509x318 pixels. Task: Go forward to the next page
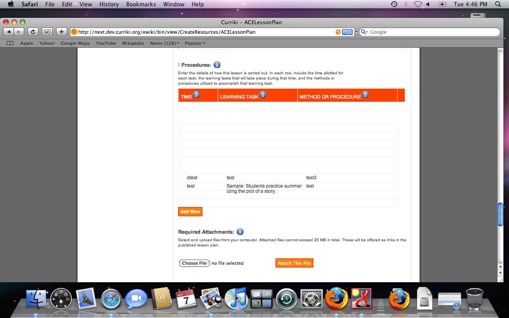(19, 32)
